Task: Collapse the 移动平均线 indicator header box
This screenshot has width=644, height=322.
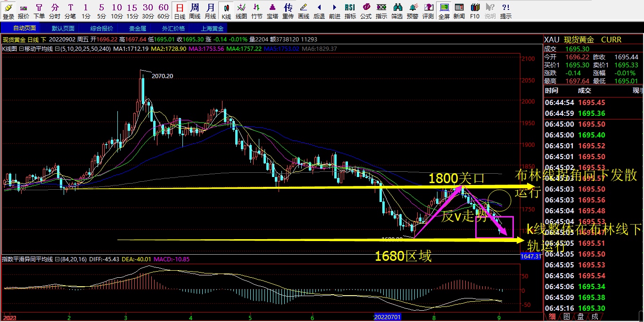Action: 57,48
